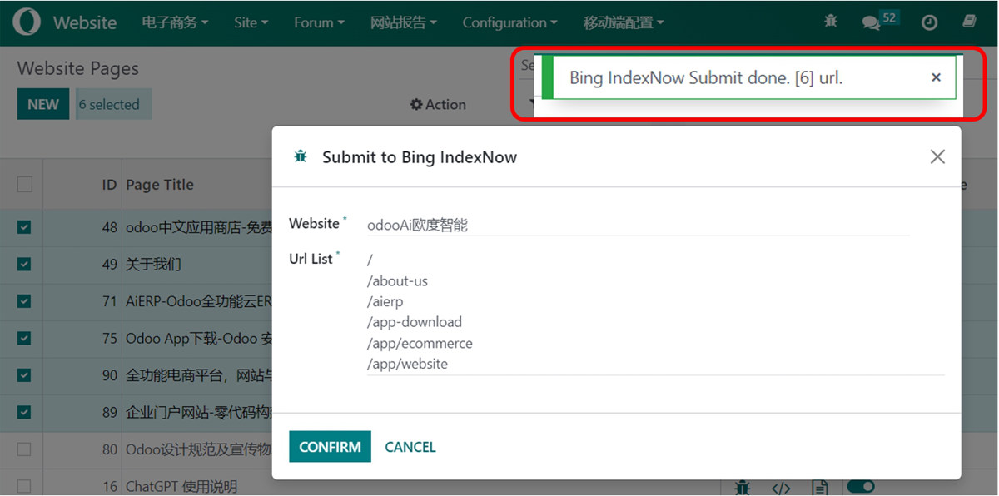Screen dimensions: 999x496
Task: Open the Site dropdown menu
Action: [251, 22]
